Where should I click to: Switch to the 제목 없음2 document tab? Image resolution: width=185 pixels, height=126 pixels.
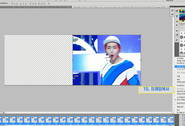pos(121,7)
